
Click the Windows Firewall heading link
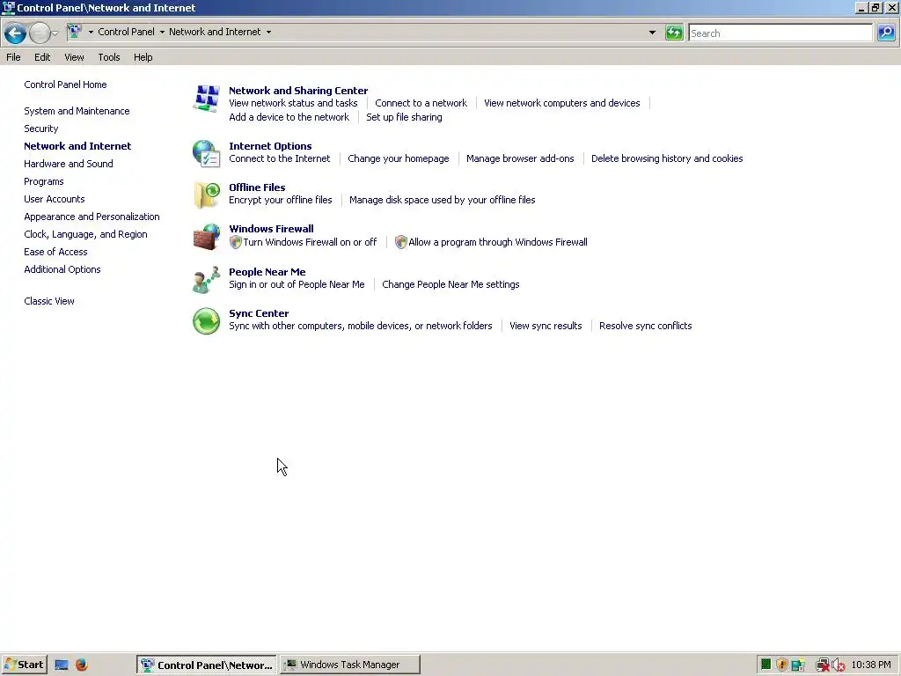coord(271,229)
